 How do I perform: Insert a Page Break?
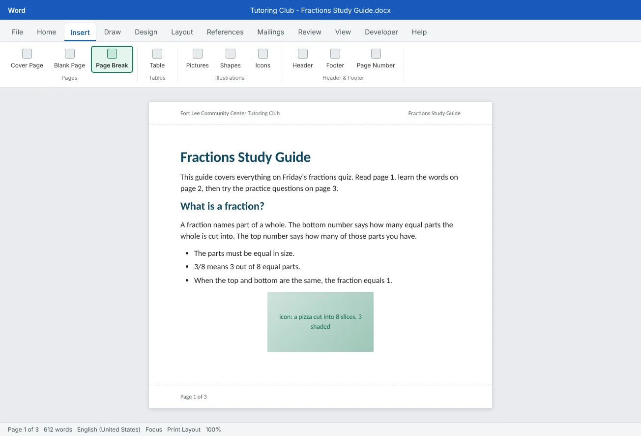click(x=112, y=59)
